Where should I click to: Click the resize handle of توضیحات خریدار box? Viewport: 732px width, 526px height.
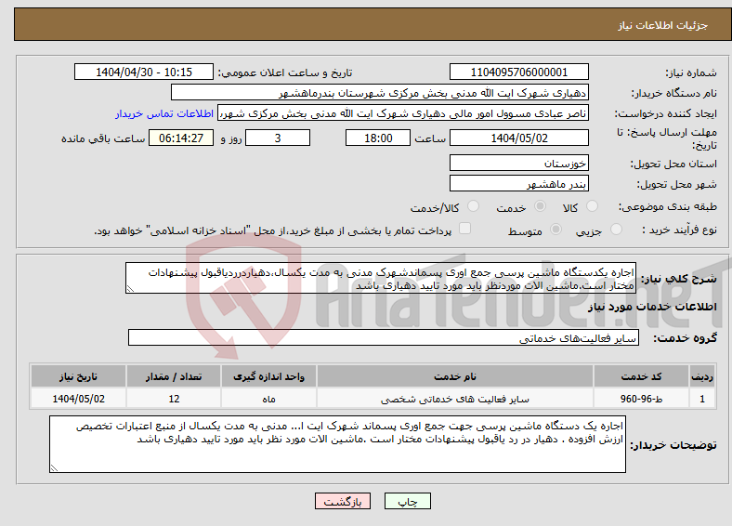pos(54,468)
